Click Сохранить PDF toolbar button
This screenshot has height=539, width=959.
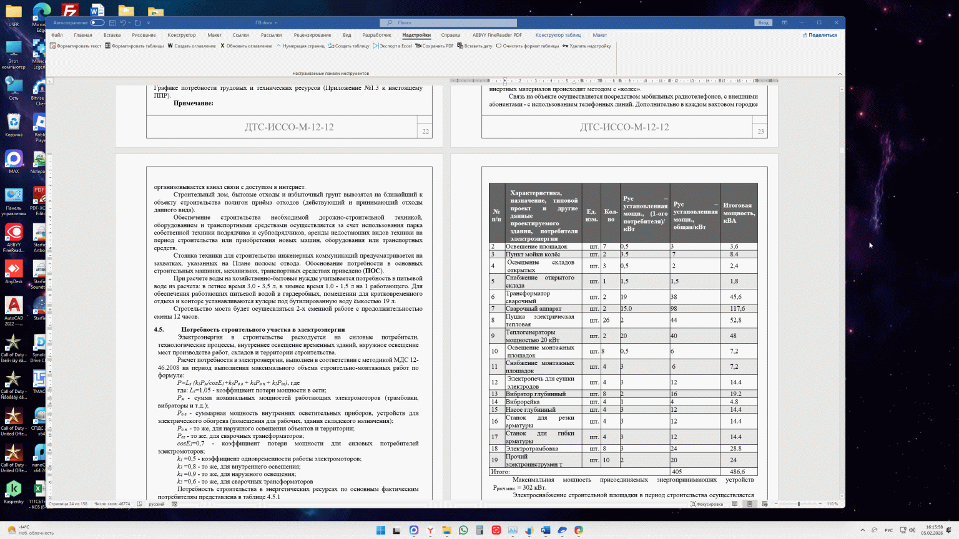[435, 46]
